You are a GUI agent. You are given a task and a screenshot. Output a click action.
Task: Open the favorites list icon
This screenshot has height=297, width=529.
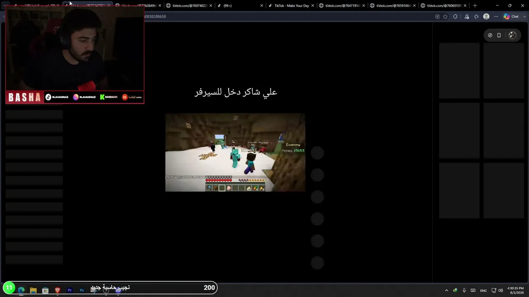point(476,16)
